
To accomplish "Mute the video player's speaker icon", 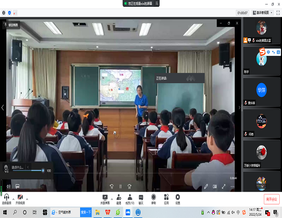I will tap(9, 186).
